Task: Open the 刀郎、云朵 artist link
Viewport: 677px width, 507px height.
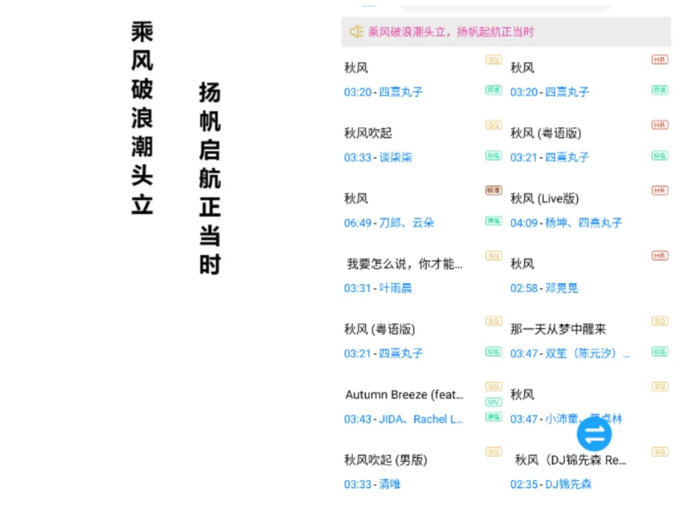Action: point(407,223)
